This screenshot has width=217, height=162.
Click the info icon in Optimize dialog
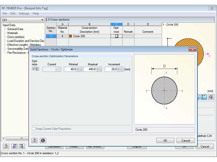(x=43, y=140)
